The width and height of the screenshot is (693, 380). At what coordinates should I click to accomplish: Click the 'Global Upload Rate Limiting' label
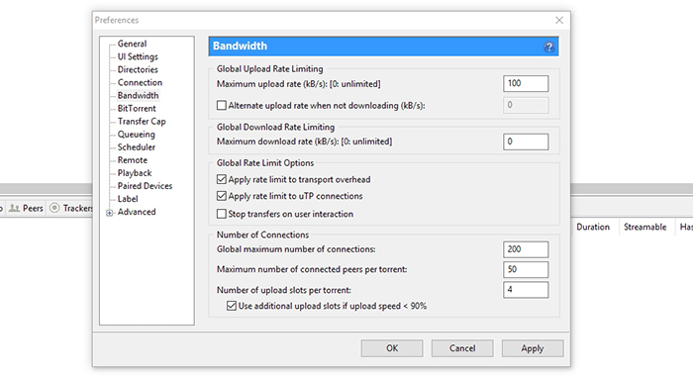(269, 69)
